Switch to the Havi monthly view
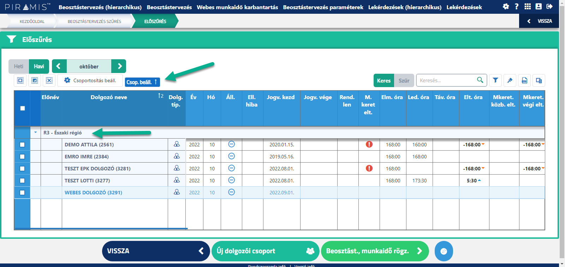Image resolution: width=565 pixels, height=267 pixels. click(39, 66)
